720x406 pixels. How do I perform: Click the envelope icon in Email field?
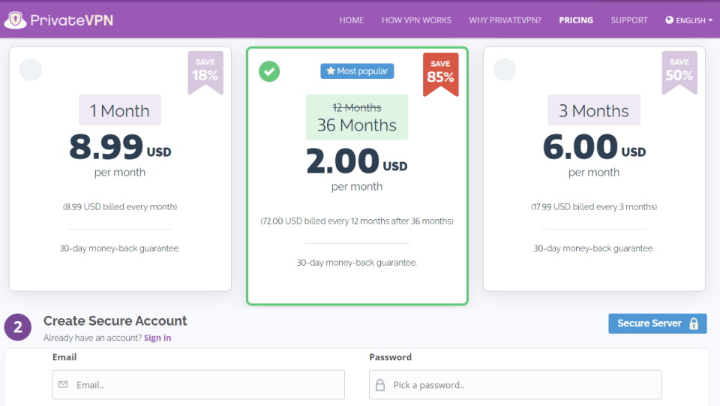pyautogui.click(x=64, y=385)
